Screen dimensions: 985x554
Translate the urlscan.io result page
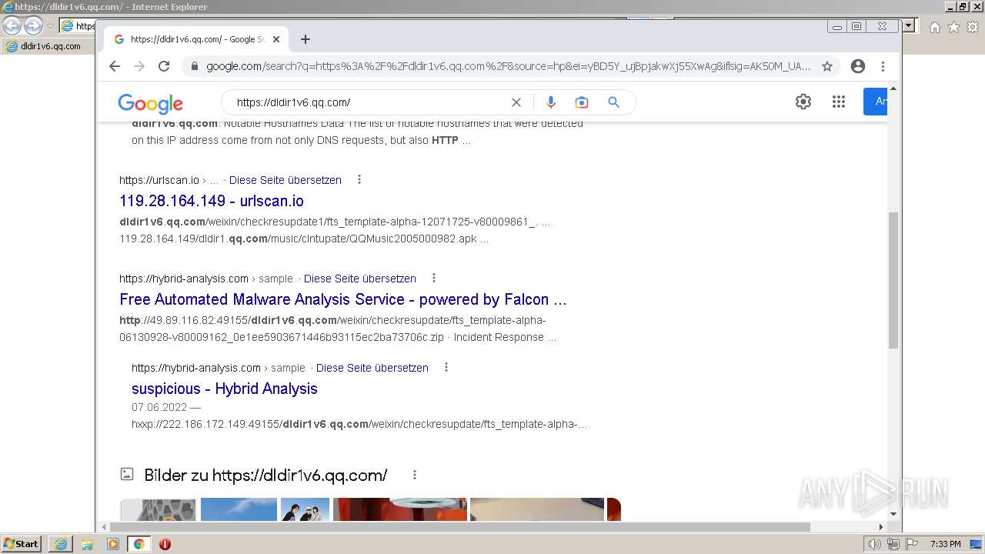pos(285,180)
